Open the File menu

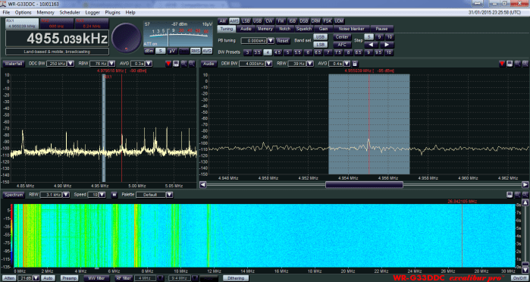point(6,13)
